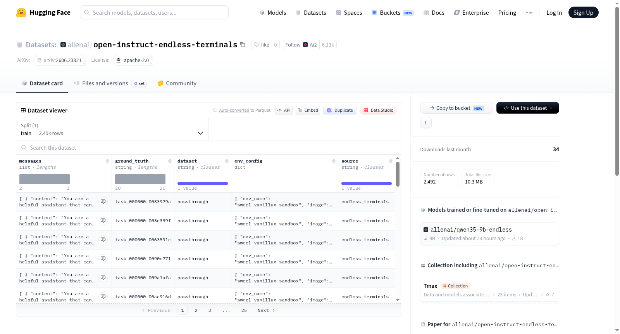Screen dimensions: 620x334
Task: Click the source classes distribution bar
Action: pos(367,183)
